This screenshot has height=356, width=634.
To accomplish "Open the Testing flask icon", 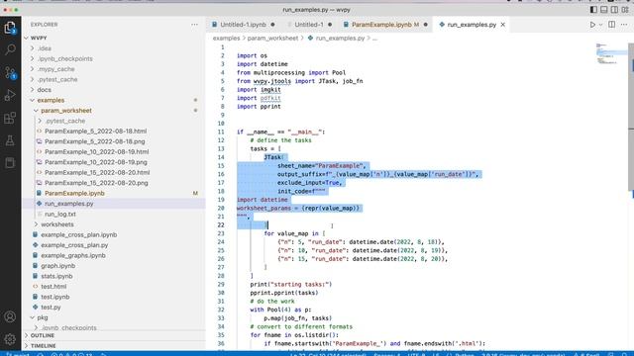I will [10, 140].
